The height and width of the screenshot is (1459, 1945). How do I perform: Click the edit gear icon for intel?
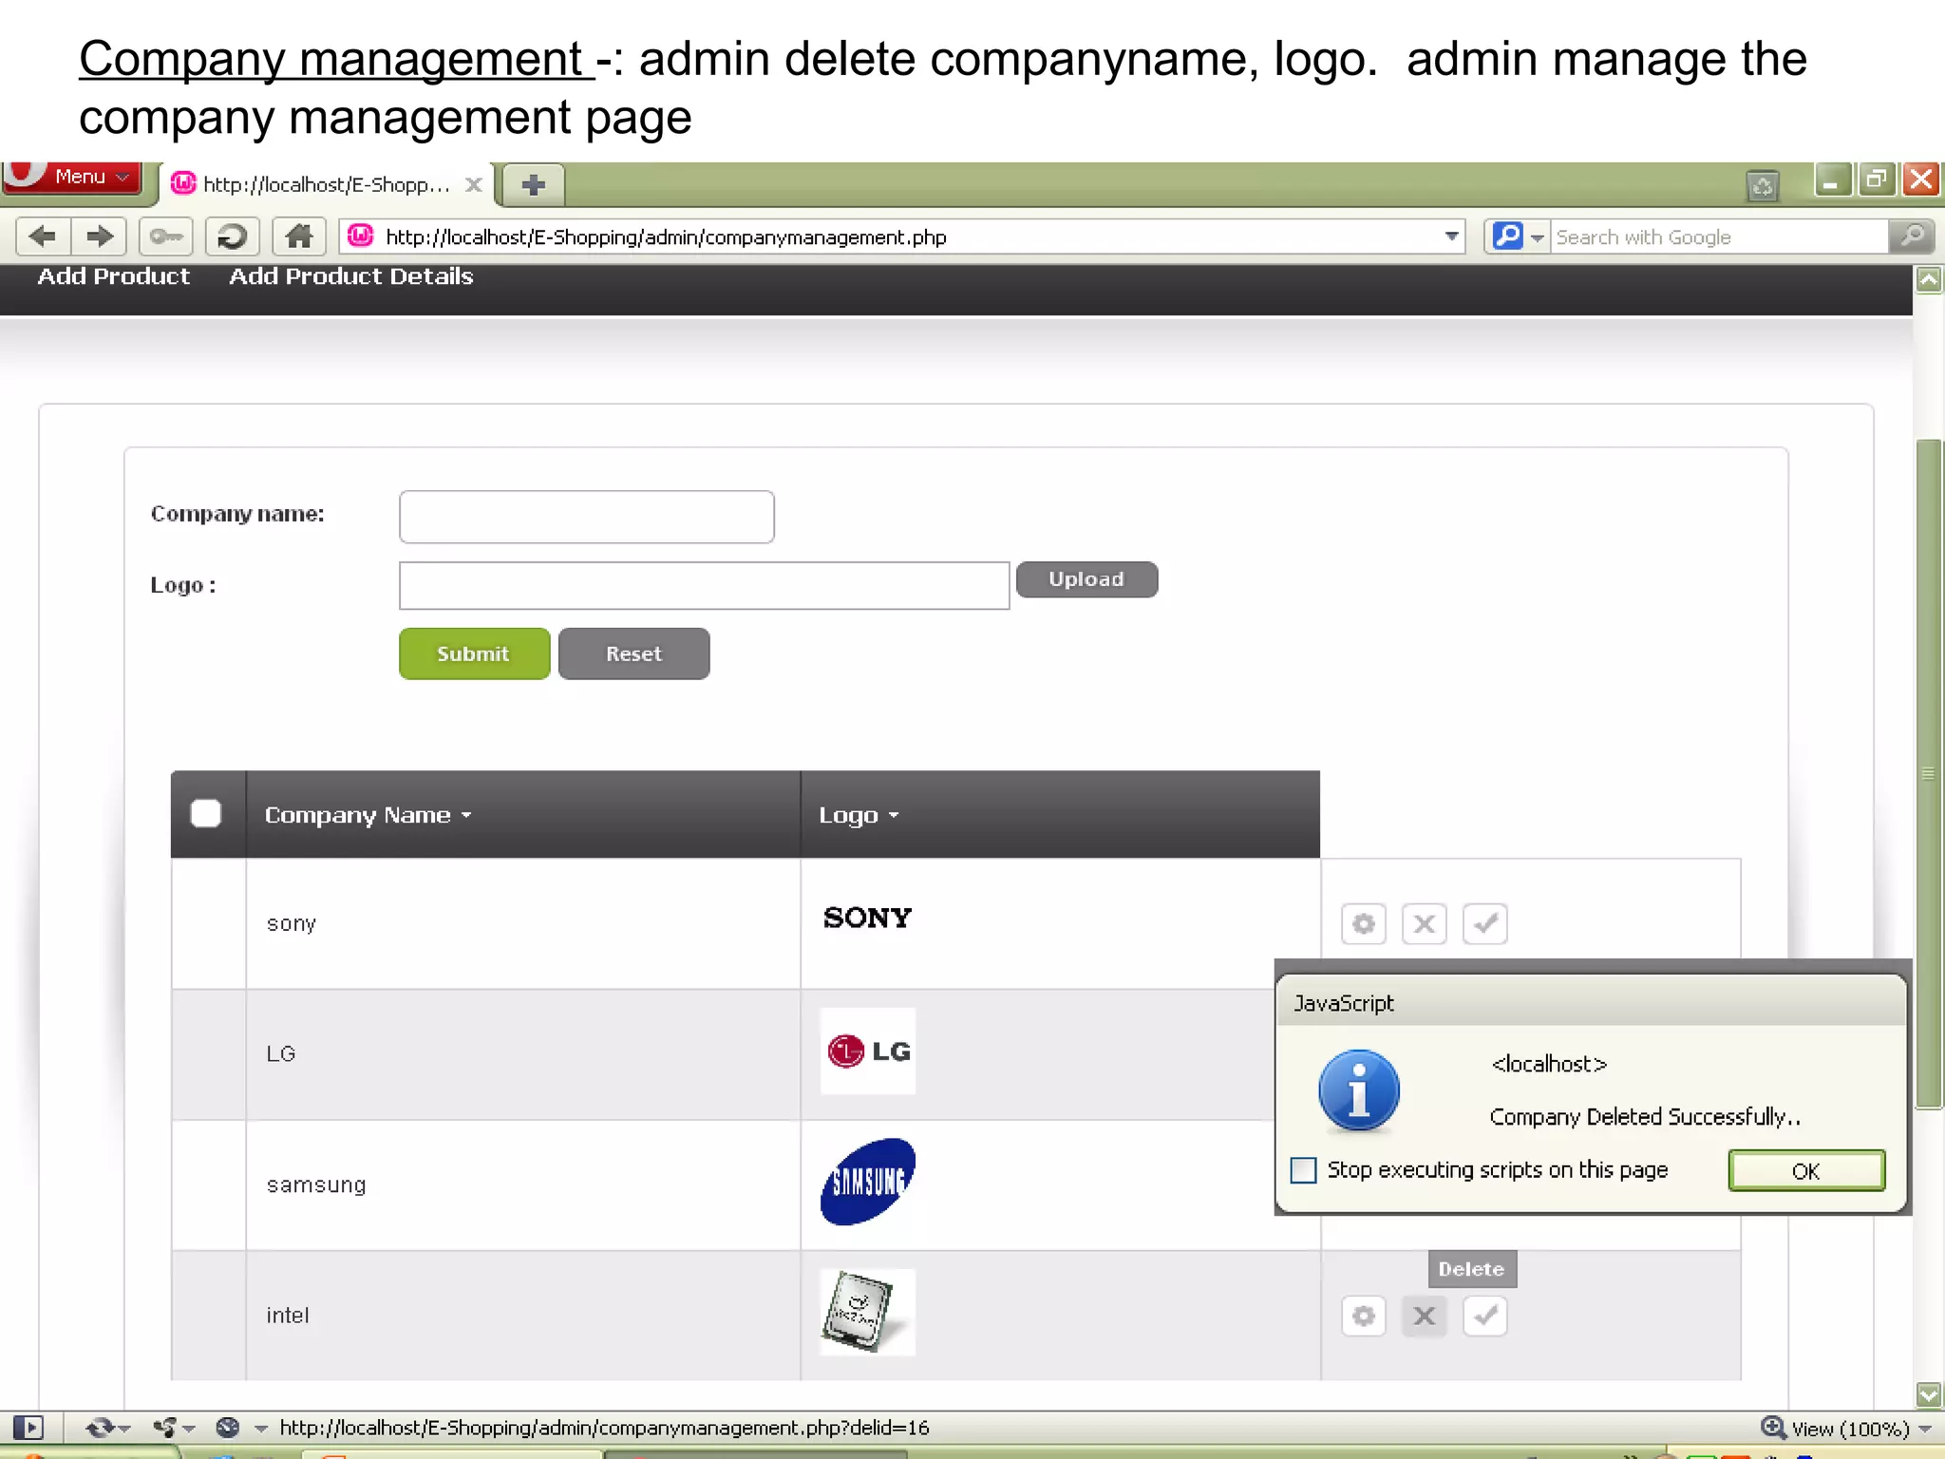tap(1364, 1316)
